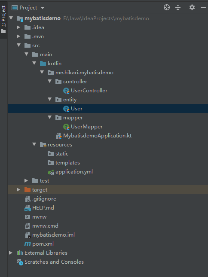Click the Spring leaf icon of application.yml
This screenshot has height=277, width=208.
click(x=51, y=172)
